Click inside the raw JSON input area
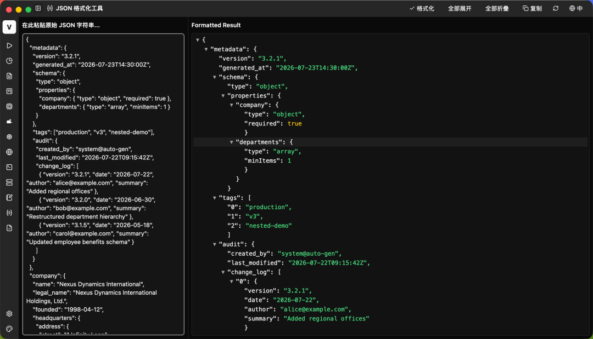Image resolution: width=593 pixels, height=339 pixels. click(103, 185)
